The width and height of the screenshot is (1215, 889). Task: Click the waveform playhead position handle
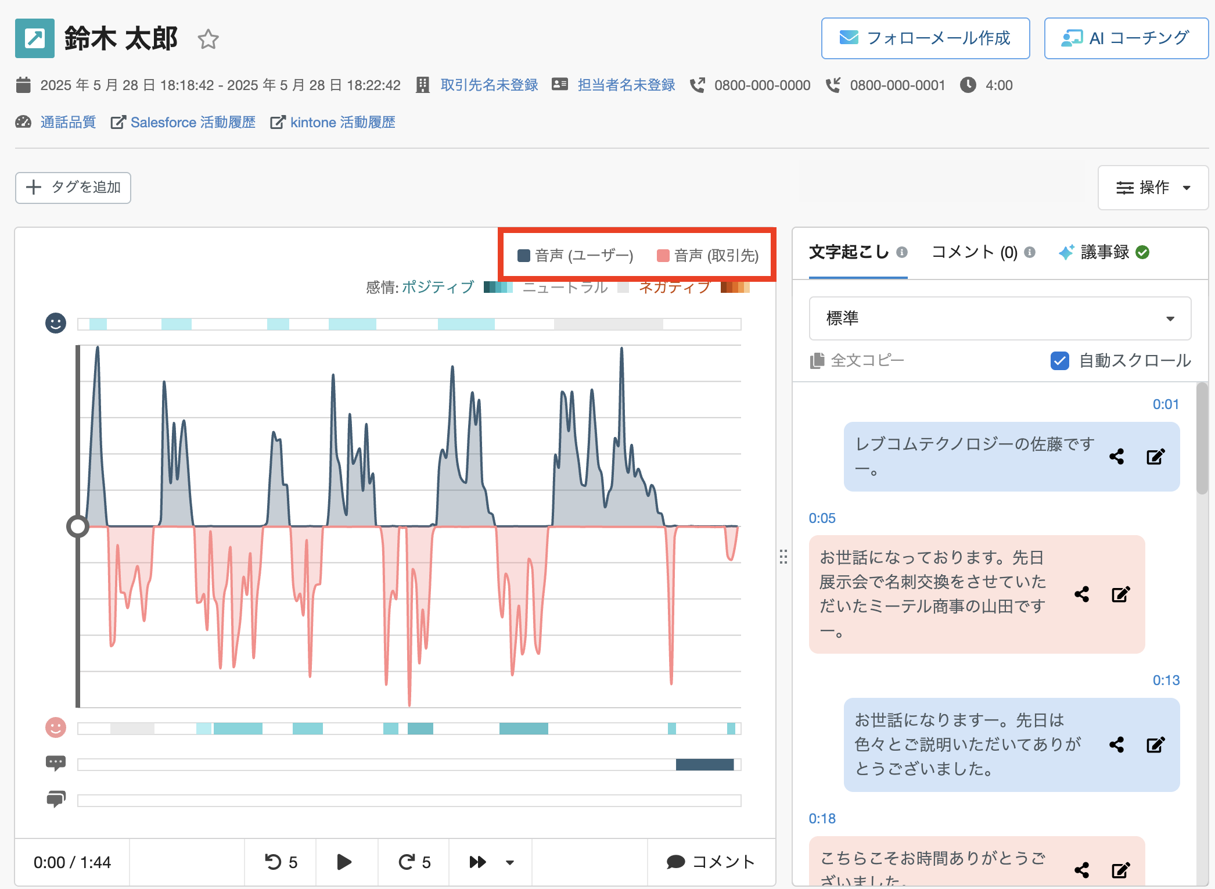[77, 526]
